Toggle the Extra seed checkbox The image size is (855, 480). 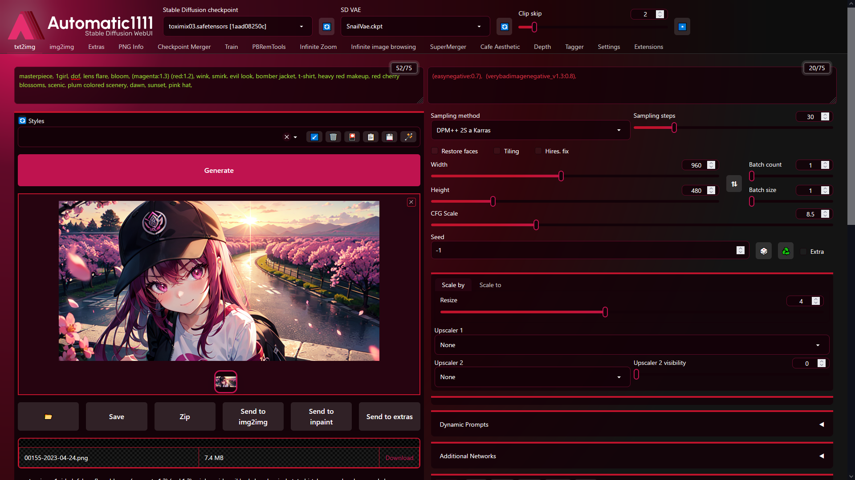(803, 252)
